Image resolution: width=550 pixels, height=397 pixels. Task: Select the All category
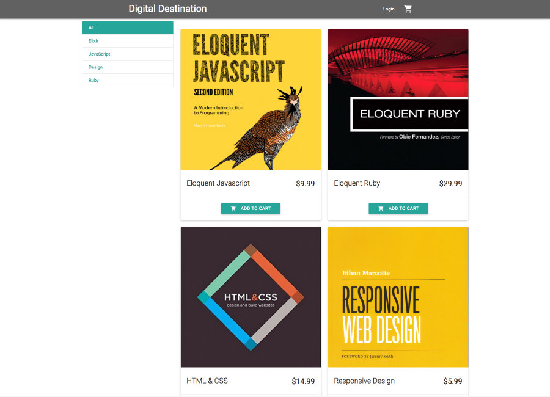coord(128,27)
